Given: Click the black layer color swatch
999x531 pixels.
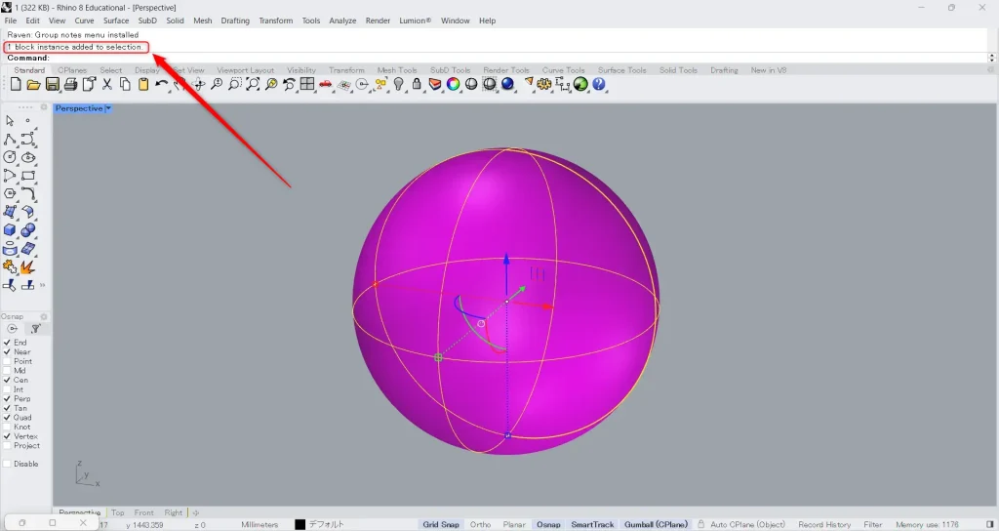Looking at the screenshot, I should [x=300, y=524].
